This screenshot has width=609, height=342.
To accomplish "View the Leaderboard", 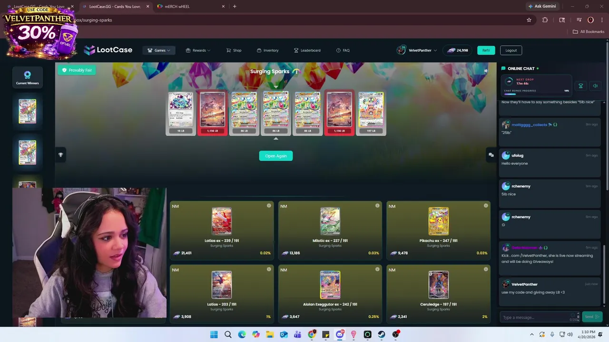I will point(307,50).
